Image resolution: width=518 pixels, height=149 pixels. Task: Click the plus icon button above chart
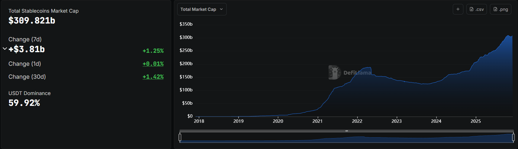458,9
